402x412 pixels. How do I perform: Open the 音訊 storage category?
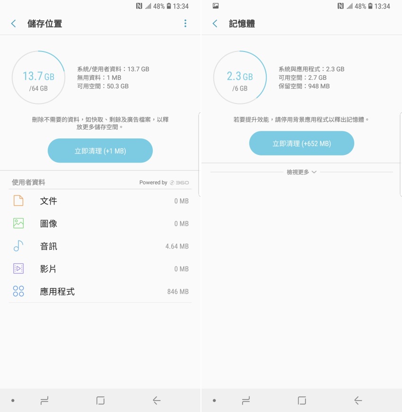click(100, 246)
